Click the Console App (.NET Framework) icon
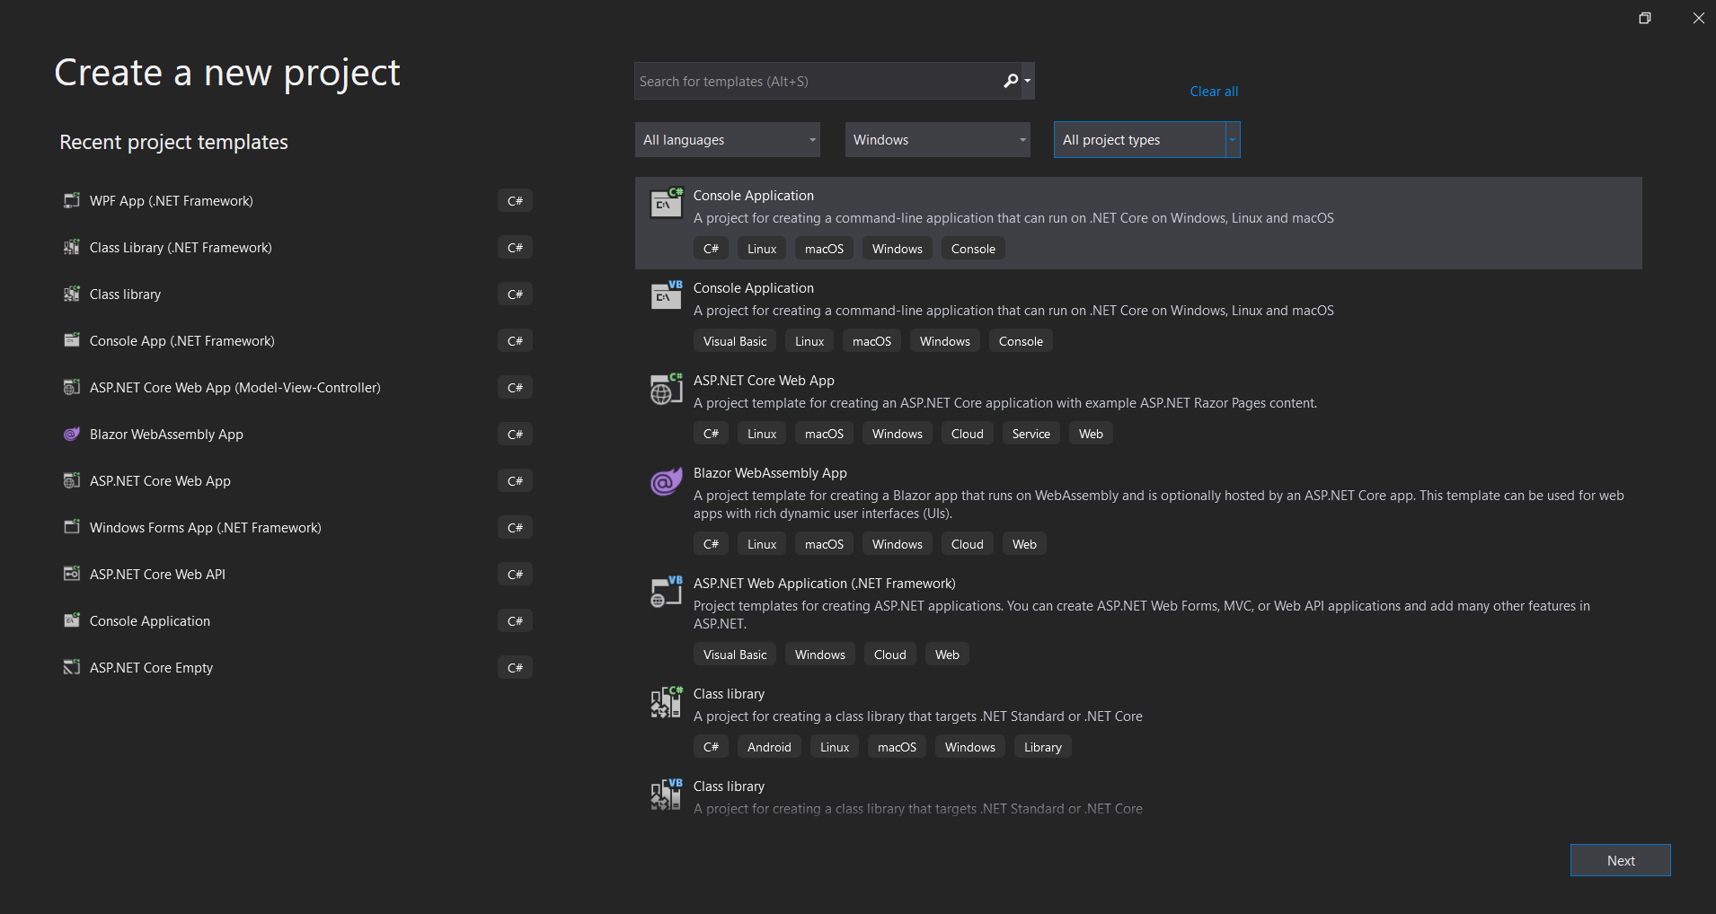 click(72, 340)
